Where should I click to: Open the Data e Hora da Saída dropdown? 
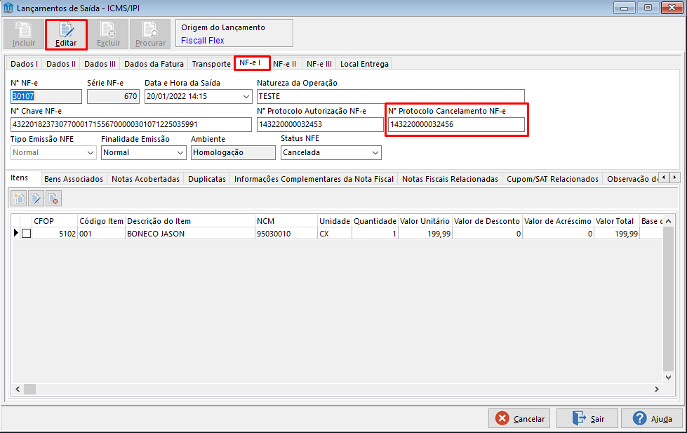(246, 96)
